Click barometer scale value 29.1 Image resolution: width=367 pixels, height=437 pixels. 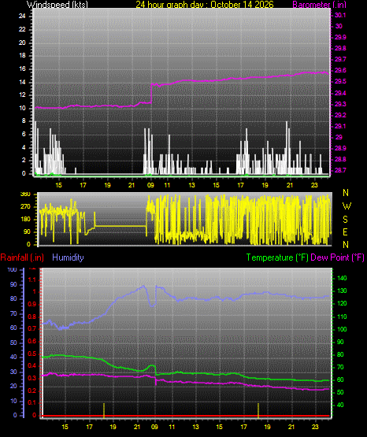click(x=340, y=126)
